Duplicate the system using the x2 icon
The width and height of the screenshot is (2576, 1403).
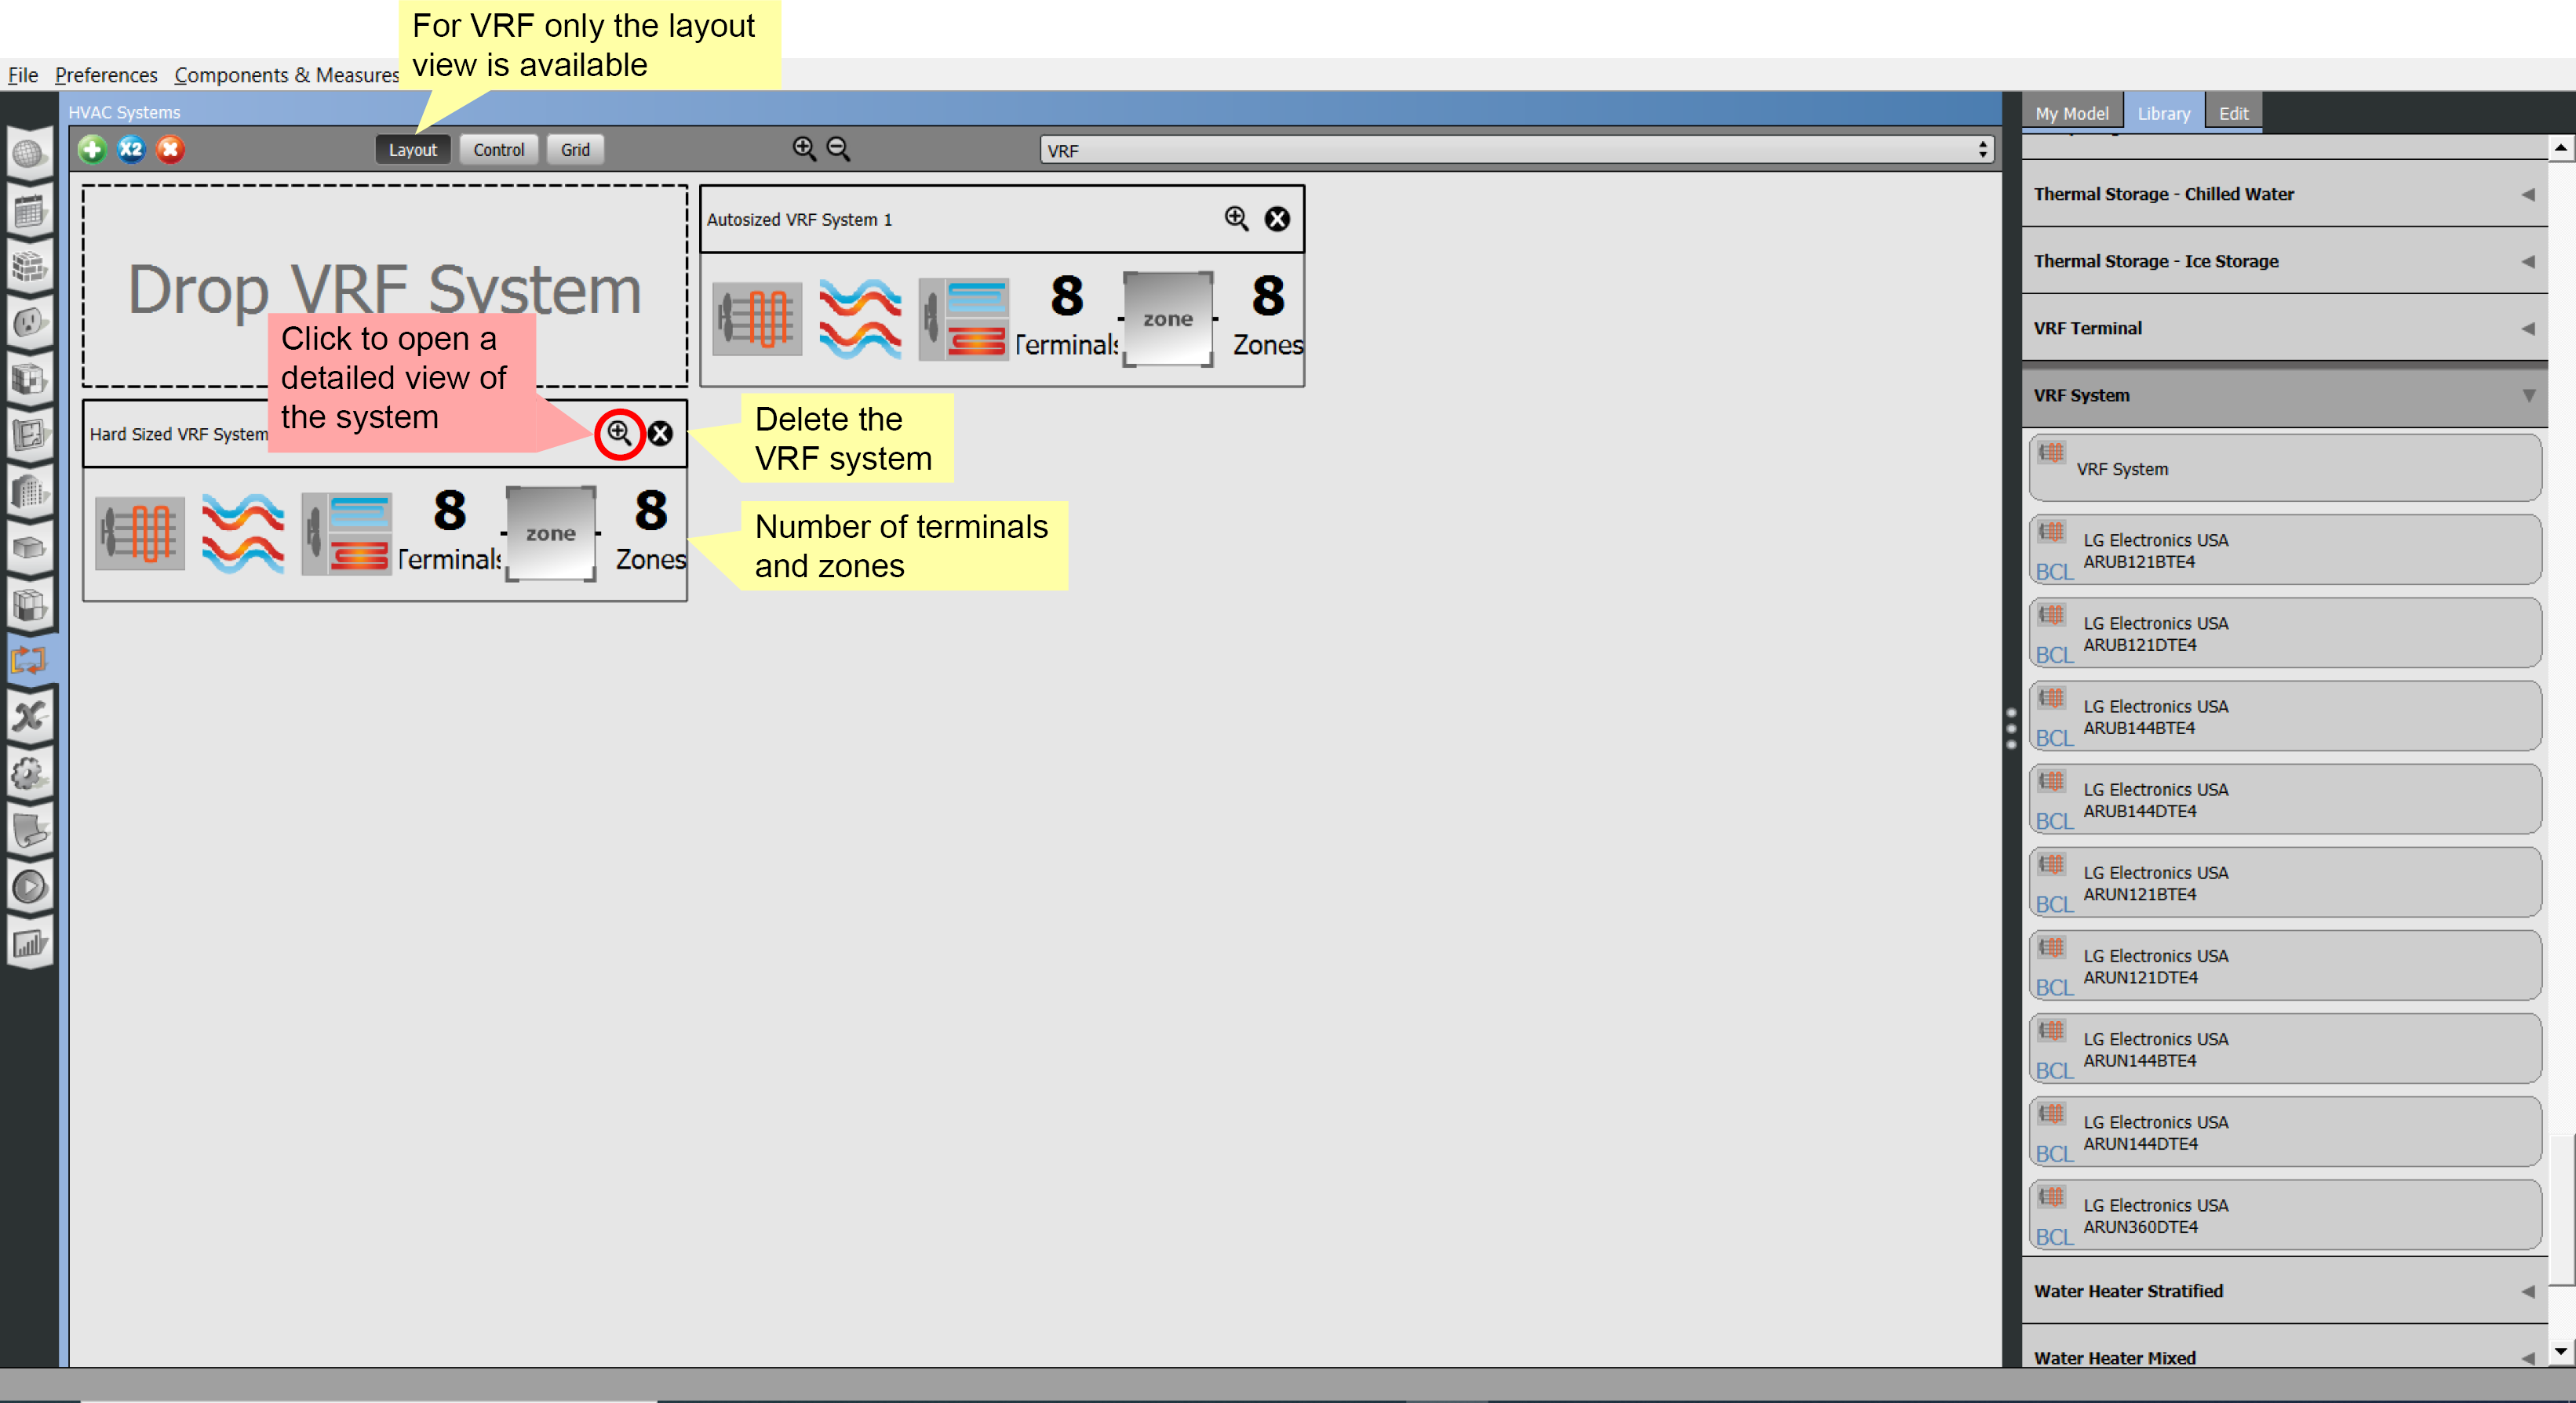131,149
